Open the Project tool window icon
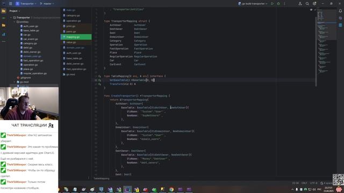The height and width of the screenshot is (193, 344). [x=4, y=11]
